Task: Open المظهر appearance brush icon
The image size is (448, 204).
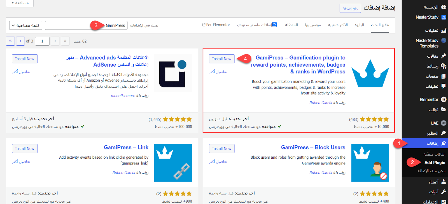Action: [444, 133]
